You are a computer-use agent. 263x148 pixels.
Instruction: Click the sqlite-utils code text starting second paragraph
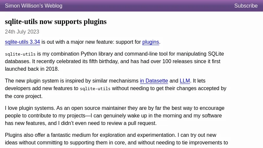click(x=20, y=54)
